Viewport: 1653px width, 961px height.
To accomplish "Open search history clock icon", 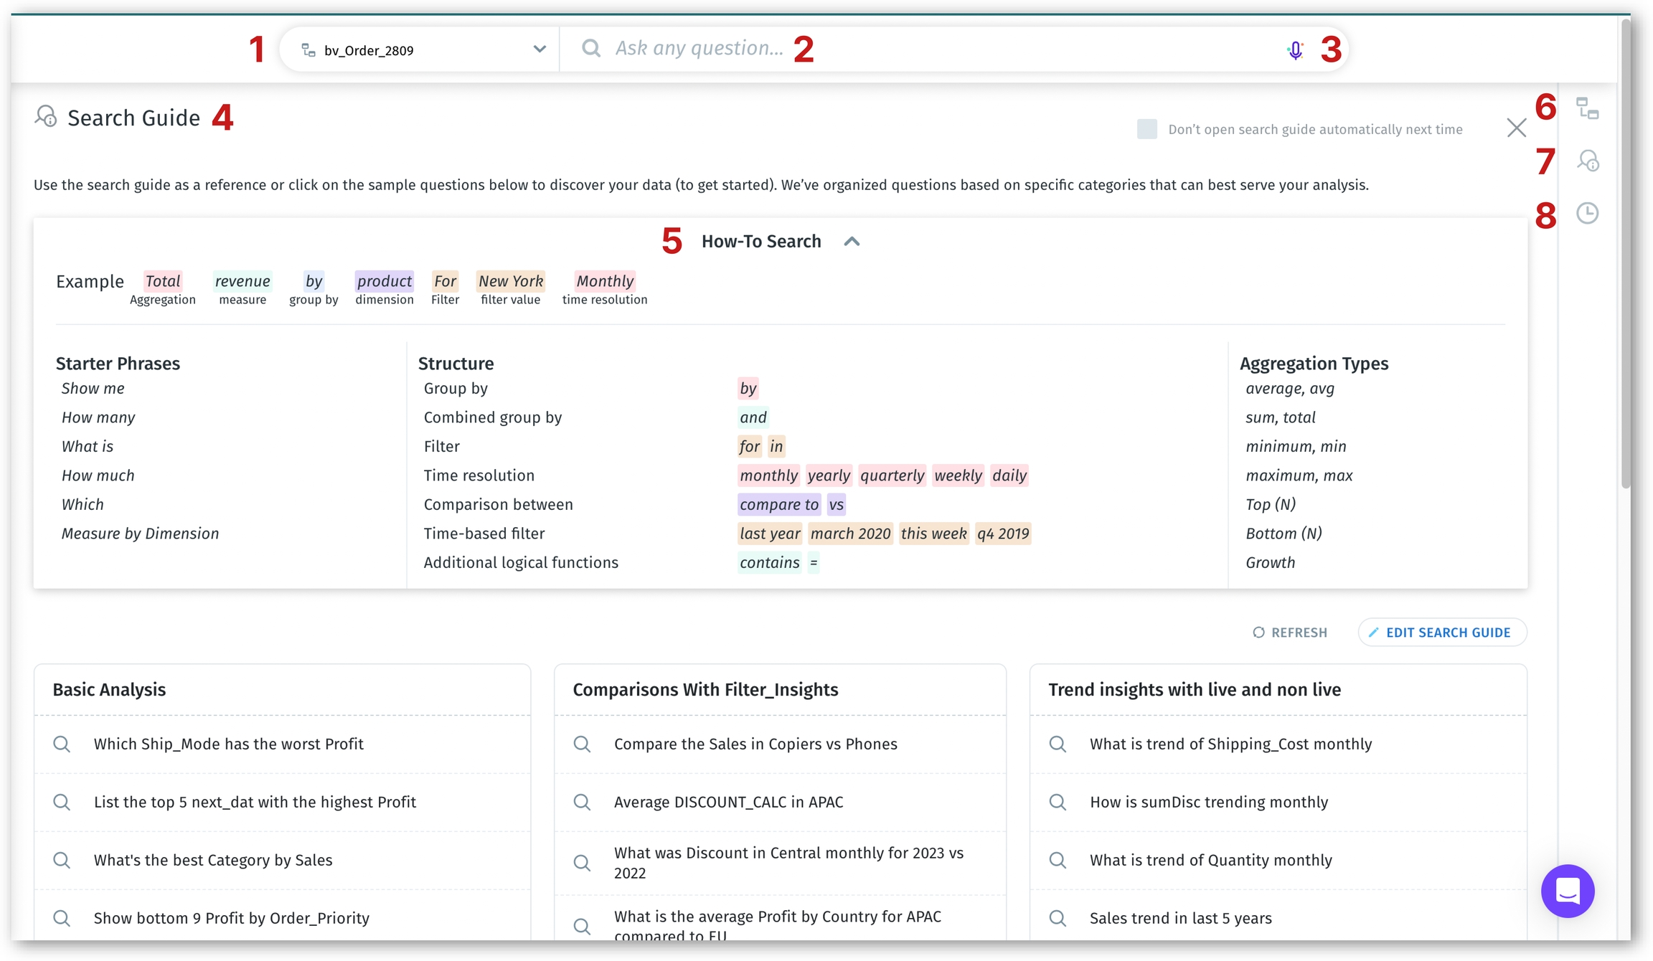I will coord(1587,213).
